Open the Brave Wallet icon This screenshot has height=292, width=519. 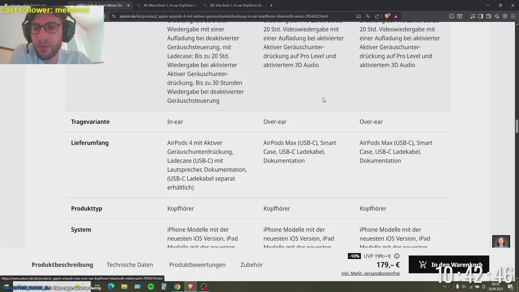point(489,16)
